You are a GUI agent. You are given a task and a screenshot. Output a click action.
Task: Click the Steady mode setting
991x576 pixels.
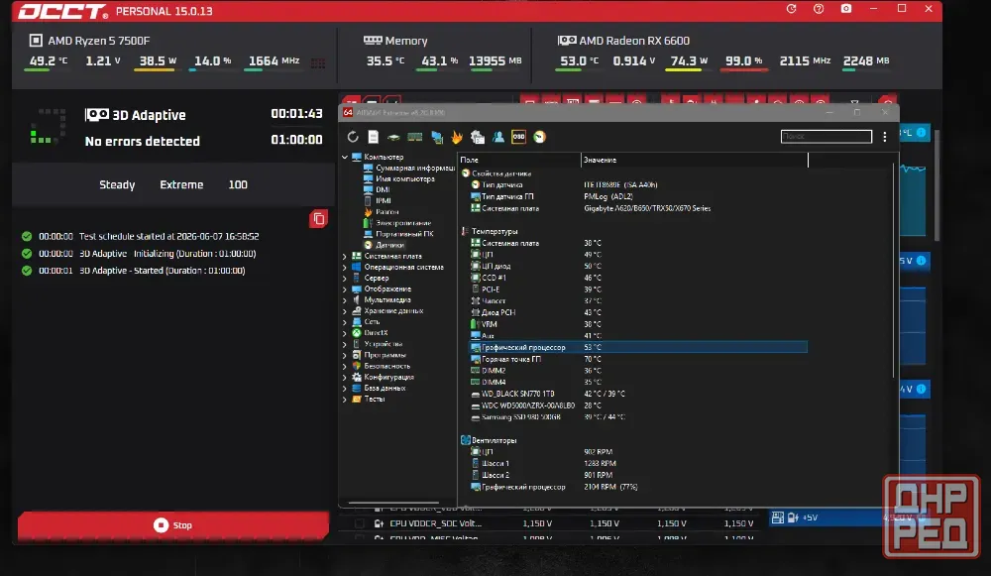[117, 184]
